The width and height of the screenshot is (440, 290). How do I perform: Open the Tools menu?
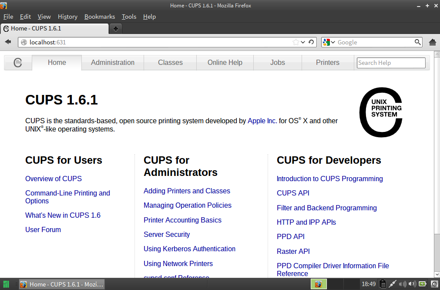click(129, 17)
